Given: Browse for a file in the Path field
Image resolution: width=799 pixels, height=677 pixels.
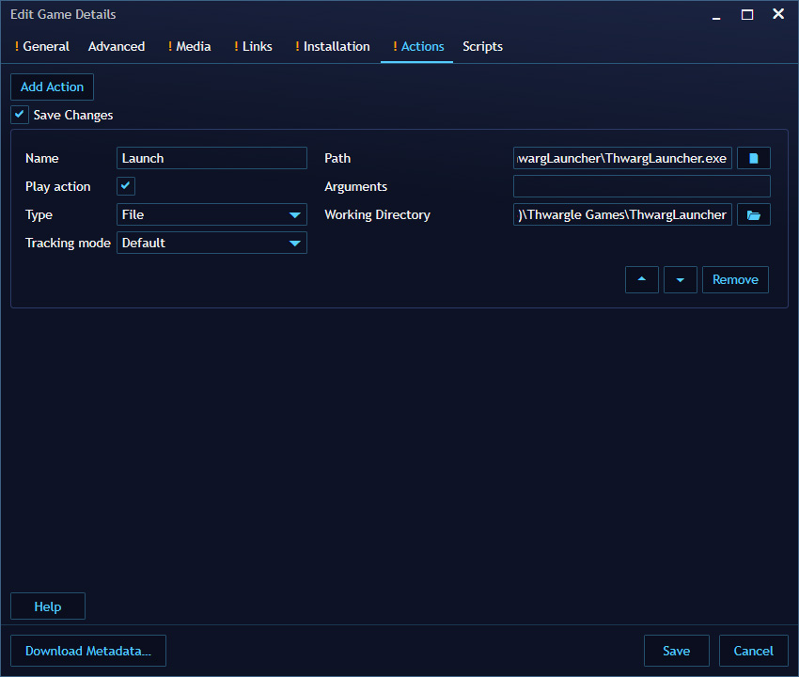Looking at the screenshot, I should coord(753,158).
